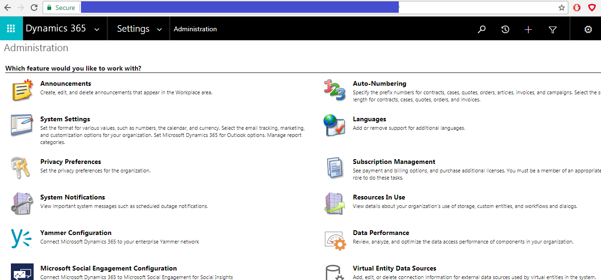Image resolution: width=601 pixels, height=280 pixels.
Task: Open the Languages link
Action: [369, 119]
